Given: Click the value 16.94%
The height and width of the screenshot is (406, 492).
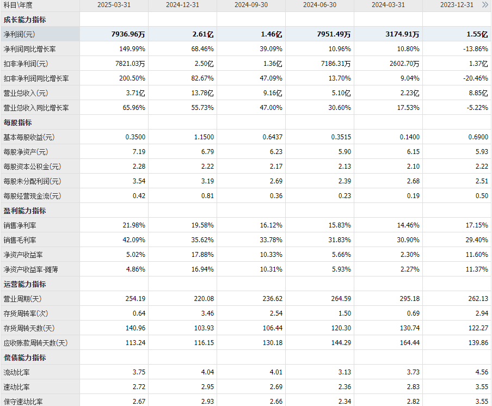Looking at the screenshot, I should [202, 269].
